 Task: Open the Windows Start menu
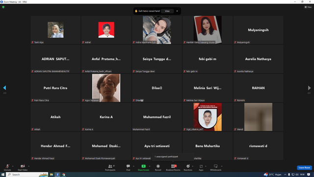[3, 175]
